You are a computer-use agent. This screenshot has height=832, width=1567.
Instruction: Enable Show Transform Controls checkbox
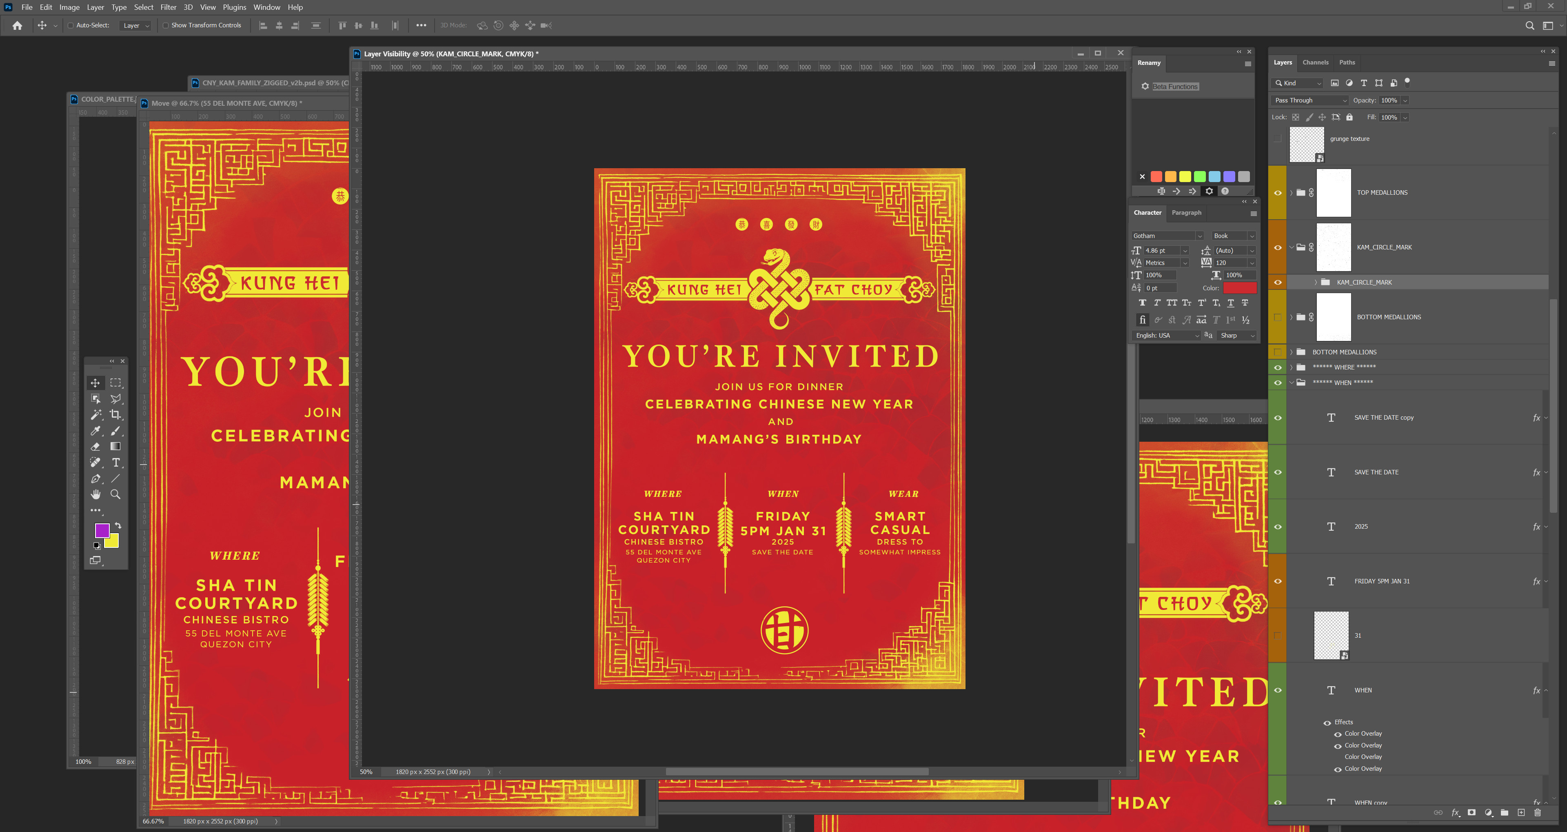[165, 26]
